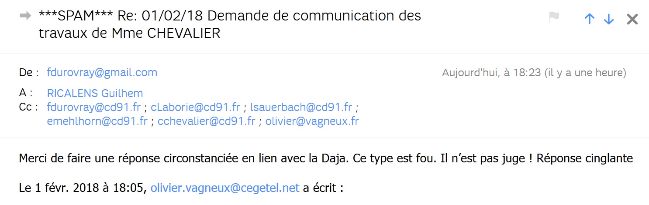The width and height of the screenshot is (649, 205).
Task: Click sender address fdurovray@gmail.com
Action: (x=102, y=73)
